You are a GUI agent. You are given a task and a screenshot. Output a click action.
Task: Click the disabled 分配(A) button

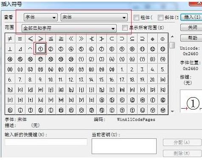182,142
